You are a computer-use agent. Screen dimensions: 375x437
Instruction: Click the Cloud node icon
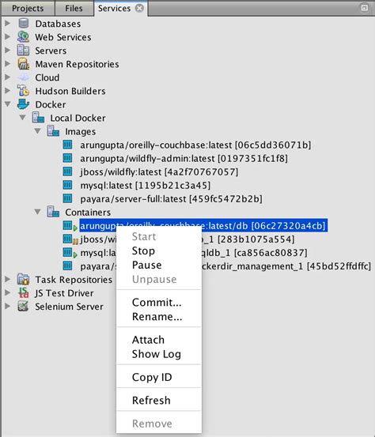(24, 77)
